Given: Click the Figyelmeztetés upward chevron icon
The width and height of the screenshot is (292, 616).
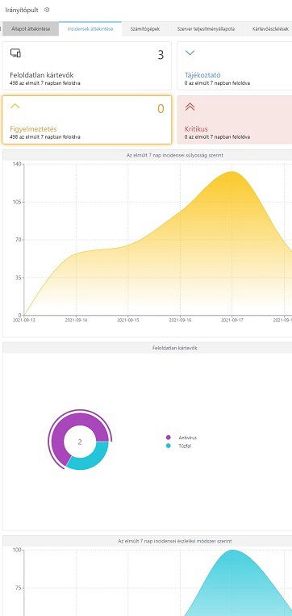Looking at the screenshot, I should [15, 106].
